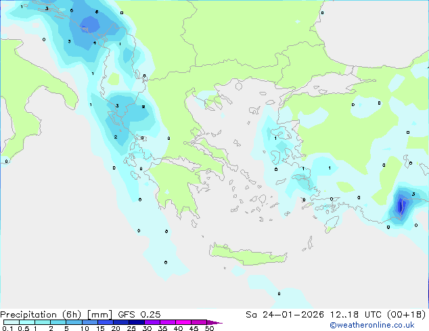Viewport: 429px width, 331px height.
Task: Click the '(00+18)' forecast offset text
Action: [407, 315]
